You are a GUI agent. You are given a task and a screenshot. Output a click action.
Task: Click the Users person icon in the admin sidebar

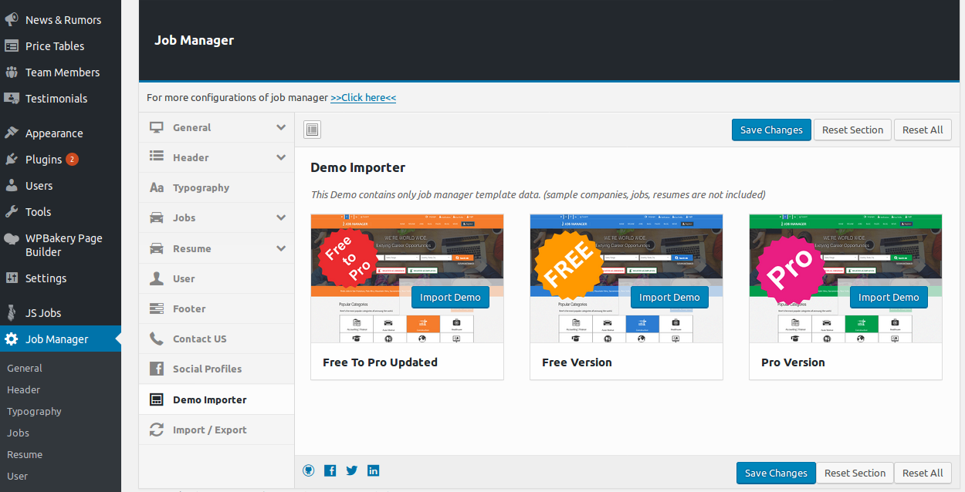click(x=12, y=186)
